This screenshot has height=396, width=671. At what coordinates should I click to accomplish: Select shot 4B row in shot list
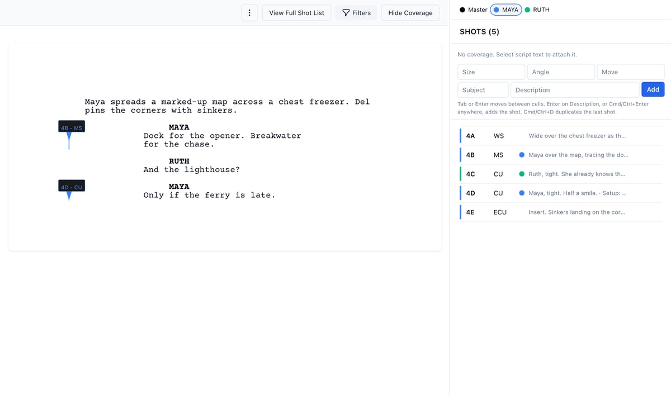click(561, 155)
